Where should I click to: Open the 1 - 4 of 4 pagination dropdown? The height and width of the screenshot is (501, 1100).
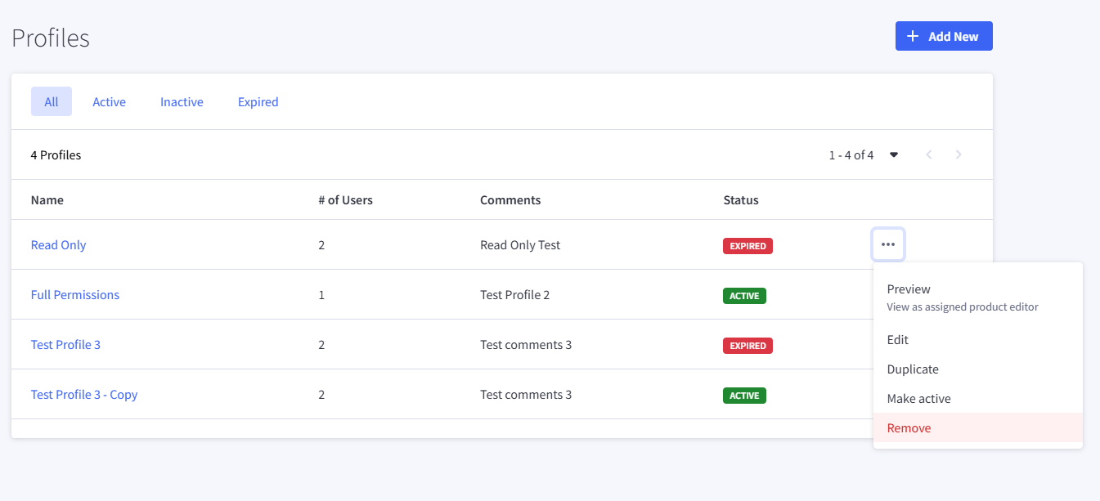point(864,154)
